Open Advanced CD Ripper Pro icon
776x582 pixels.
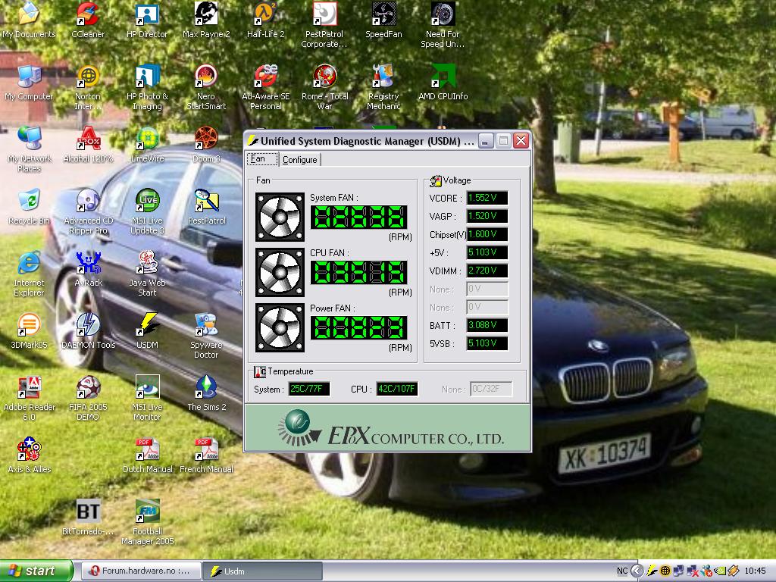pos(88,211)
